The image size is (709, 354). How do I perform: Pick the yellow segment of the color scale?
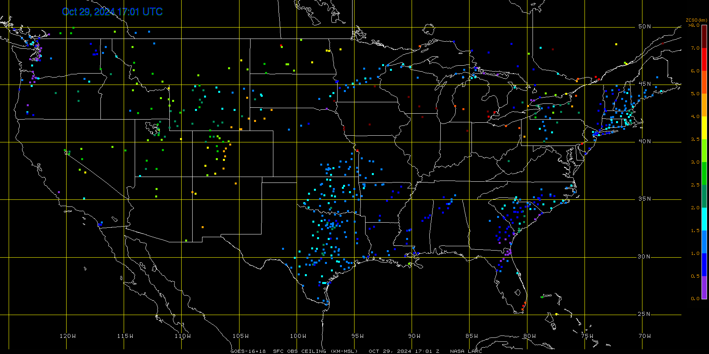tap(704, 128)
